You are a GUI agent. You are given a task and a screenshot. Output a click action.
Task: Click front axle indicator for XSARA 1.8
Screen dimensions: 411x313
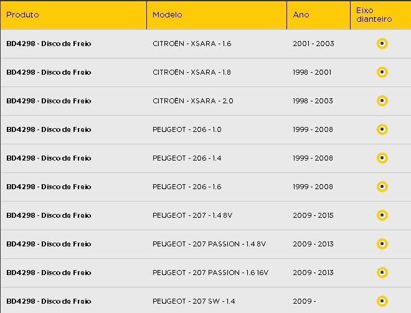(382, 72)
